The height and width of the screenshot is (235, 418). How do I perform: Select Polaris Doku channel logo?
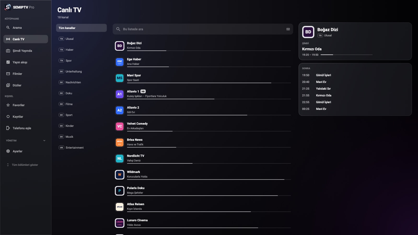tap(120, 191)
